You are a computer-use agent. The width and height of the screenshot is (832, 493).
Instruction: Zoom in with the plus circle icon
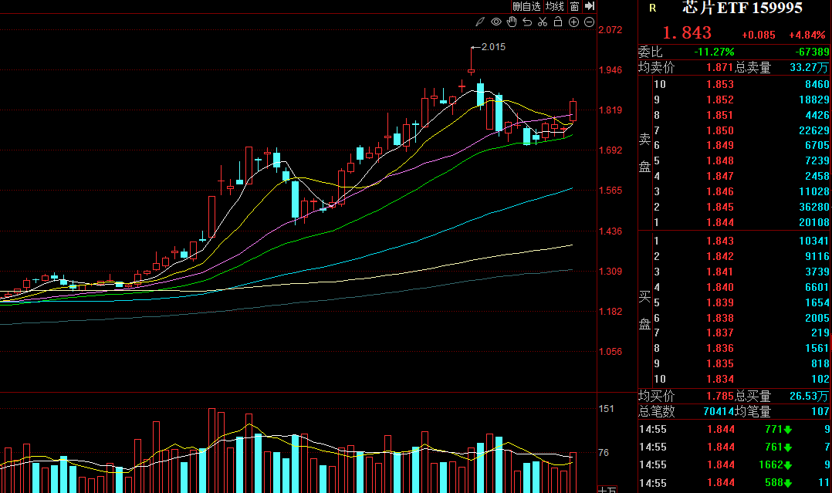[x=573, y=22]
